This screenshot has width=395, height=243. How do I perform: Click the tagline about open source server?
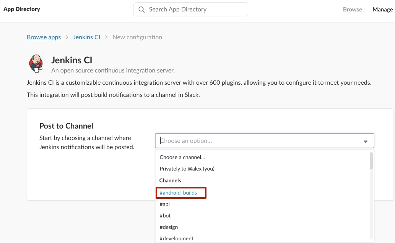pos(113,70)
